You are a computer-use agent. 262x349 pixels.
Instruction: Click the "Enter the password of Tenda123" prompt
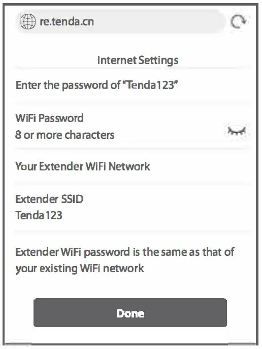pos(97,85)
